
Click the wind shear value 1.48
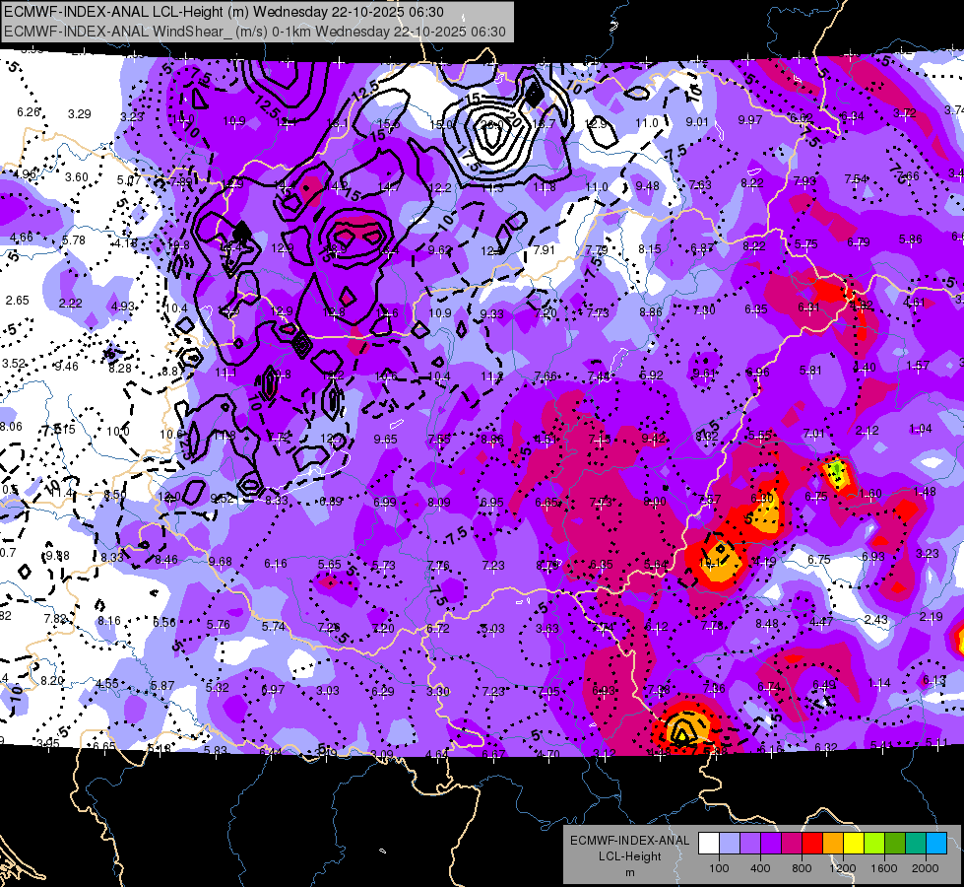point(925,491)
